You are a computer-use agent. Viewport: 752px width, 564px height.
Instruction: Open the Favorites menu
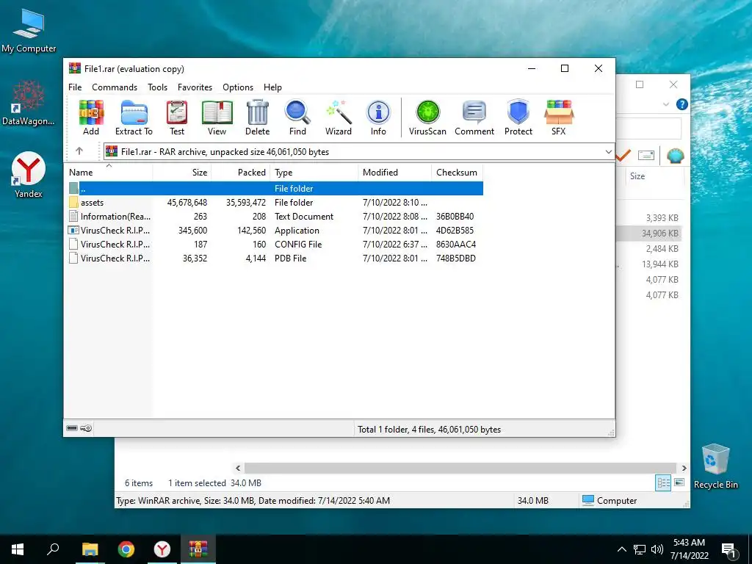pos(195,87)
